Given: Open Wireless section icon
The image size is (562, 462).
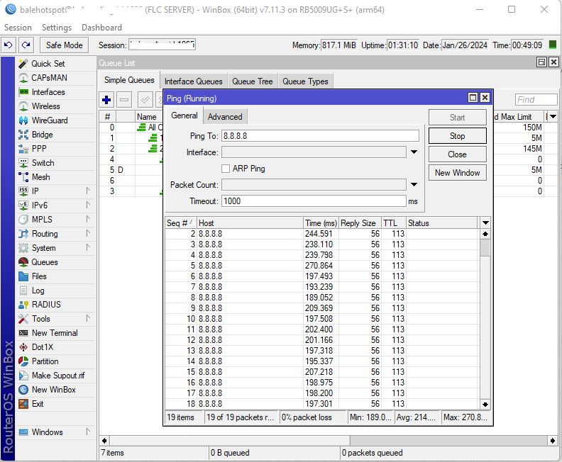Looking at the screenshot, I should [x=23, y=106].
